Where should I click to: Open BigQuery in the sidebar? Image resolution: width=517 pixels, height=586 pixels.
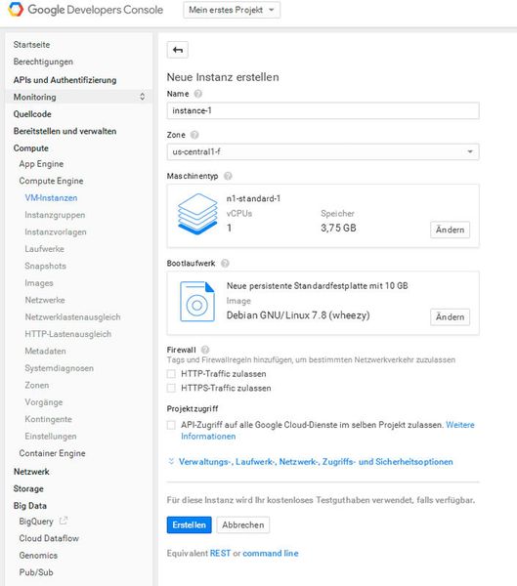pyautogui.click(x=36, y=522)
